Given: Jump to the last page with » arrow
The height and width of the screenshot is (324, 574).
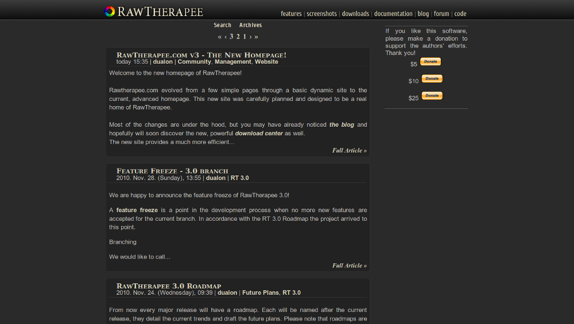Looking at the screenshot, I should coord(256,37).
